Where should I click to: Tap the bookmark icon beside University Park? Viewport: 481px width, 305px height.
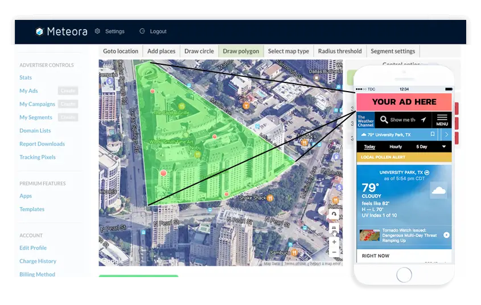click(433, 135)
